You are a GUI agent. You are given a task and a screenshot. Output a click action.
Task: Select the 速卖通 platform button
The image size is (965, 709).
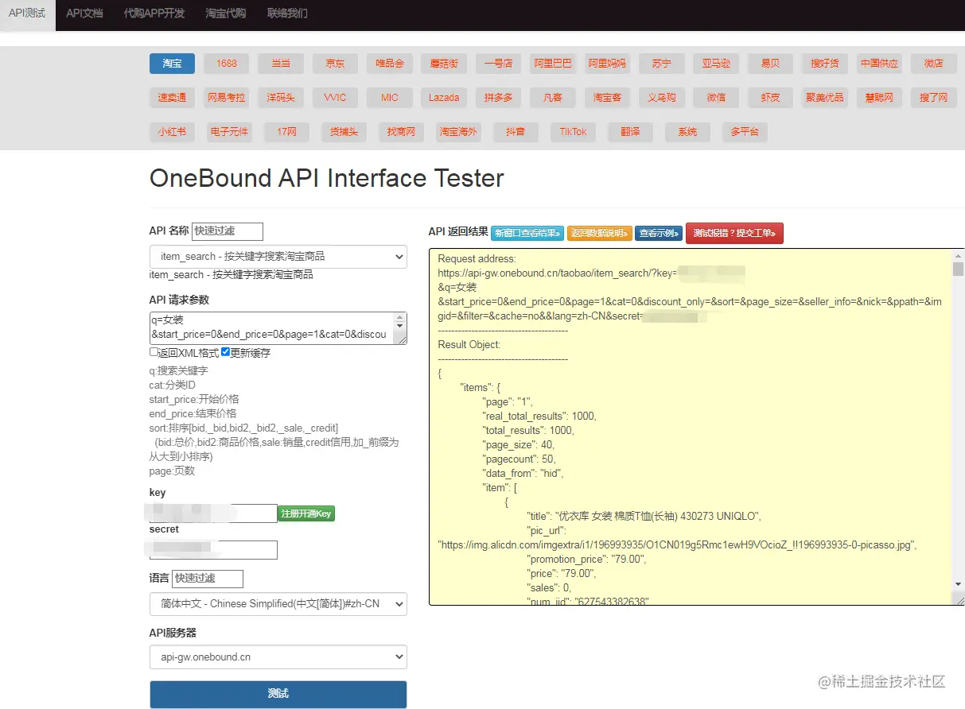coord(172,98)
